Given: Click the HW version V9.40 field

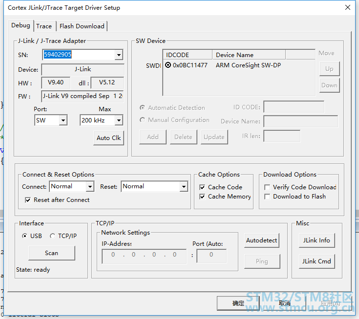Looking at the screenshot, I should tap(56, 82).
